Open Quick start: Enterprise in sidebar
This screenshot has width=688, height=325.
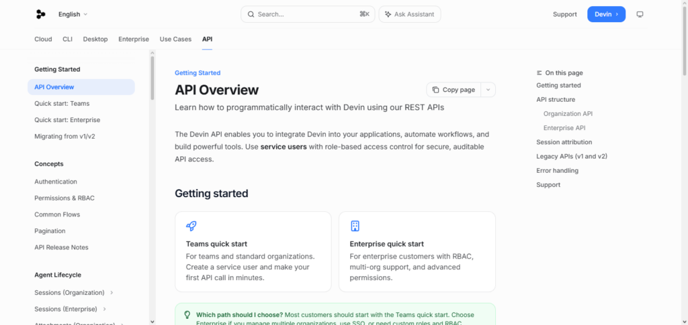click(x=67, y=120)
